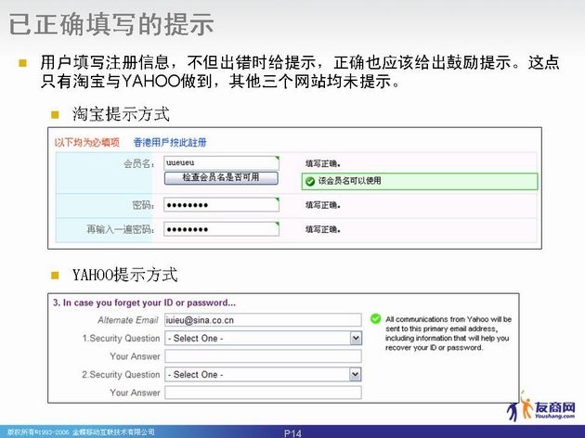The image size is (585, 438).
Task: Click the second Your Answer field
Action: point(263,393)
